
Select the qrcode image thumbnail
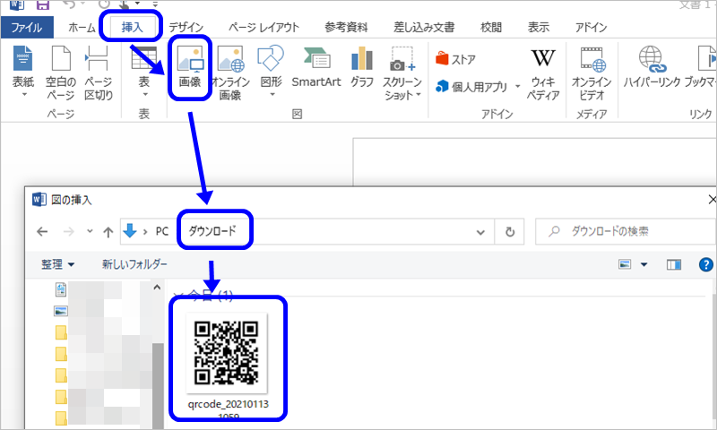point(227,352)
